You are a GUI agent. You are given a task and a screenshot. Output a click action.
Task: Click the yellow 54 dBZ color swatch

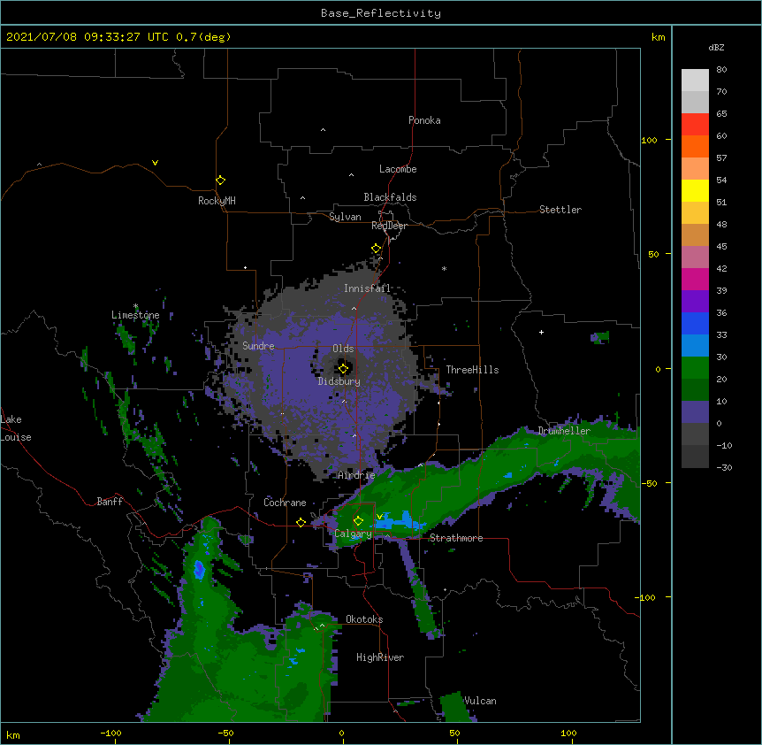pyautogui.click(x=695, y=190)
